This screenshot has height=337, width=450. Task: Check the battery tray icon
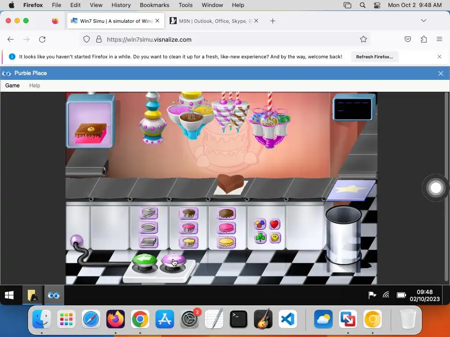point(401,295)
